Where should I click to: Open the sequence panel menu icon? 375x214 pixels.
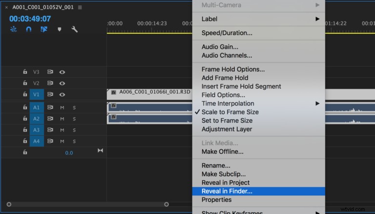pos(80,7)
